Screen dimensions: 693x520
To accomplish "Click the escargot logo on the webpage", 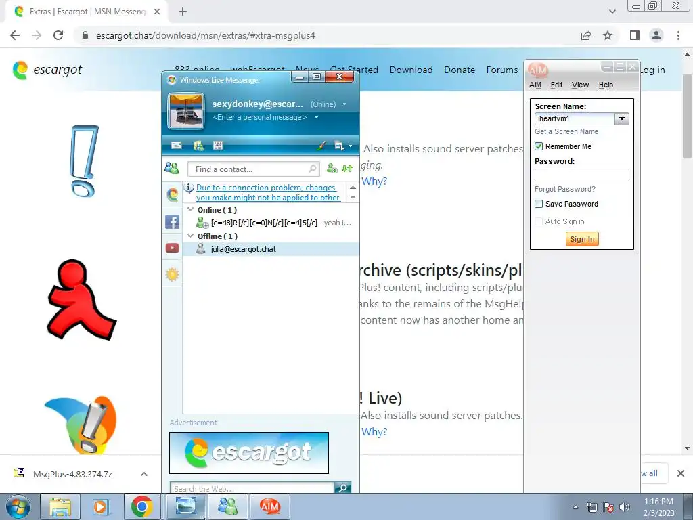I will click(x=47, y=70).
